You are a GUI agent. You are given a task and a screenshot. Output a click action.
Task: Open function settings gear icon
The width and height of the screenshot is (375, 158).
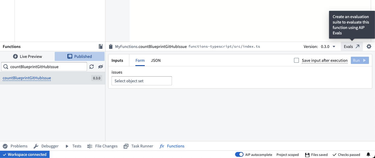(369, 46)
